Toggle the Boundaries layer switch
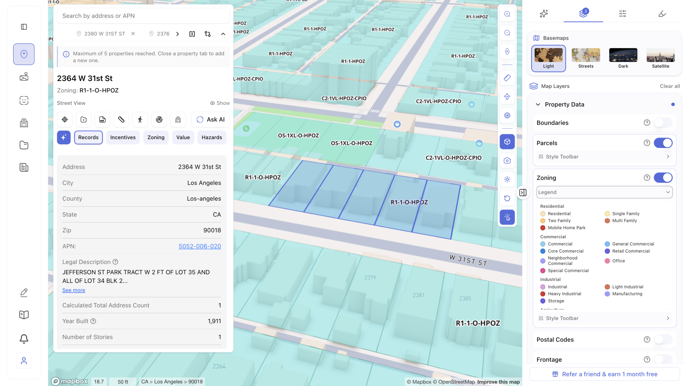 (663, 123)
